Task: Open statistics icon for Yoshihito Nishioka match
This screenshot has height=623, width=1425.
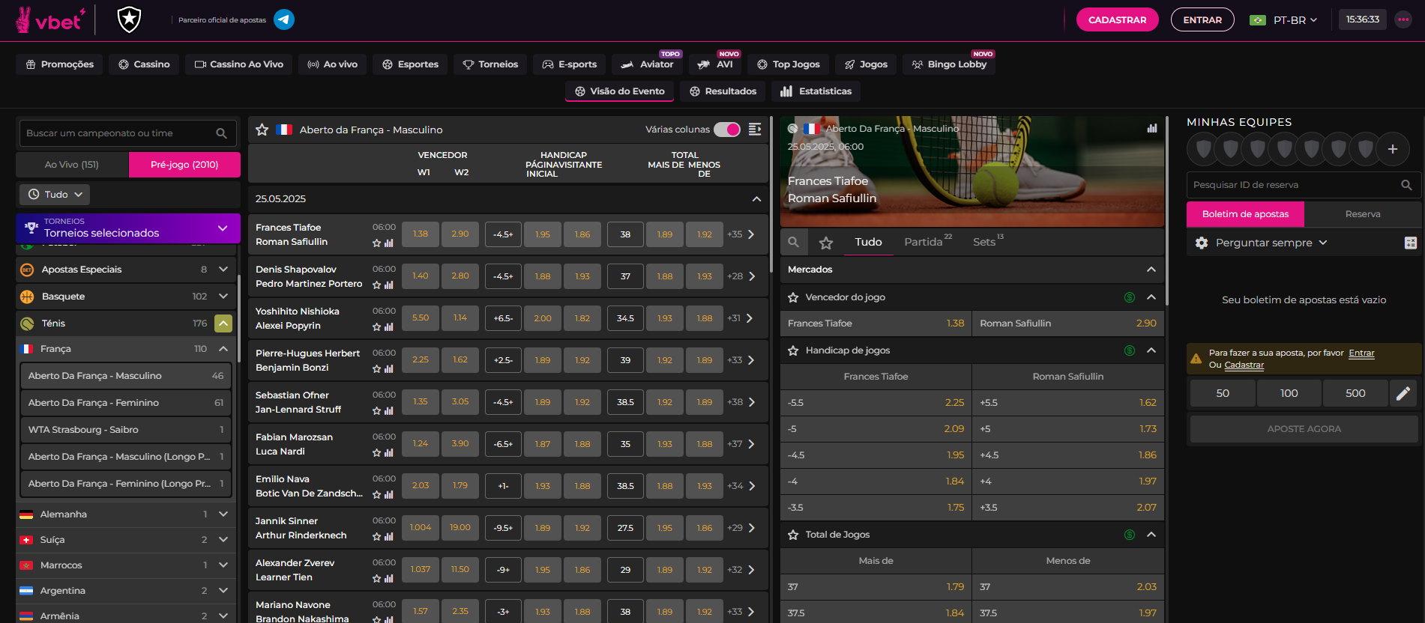Action: [389, 327]
